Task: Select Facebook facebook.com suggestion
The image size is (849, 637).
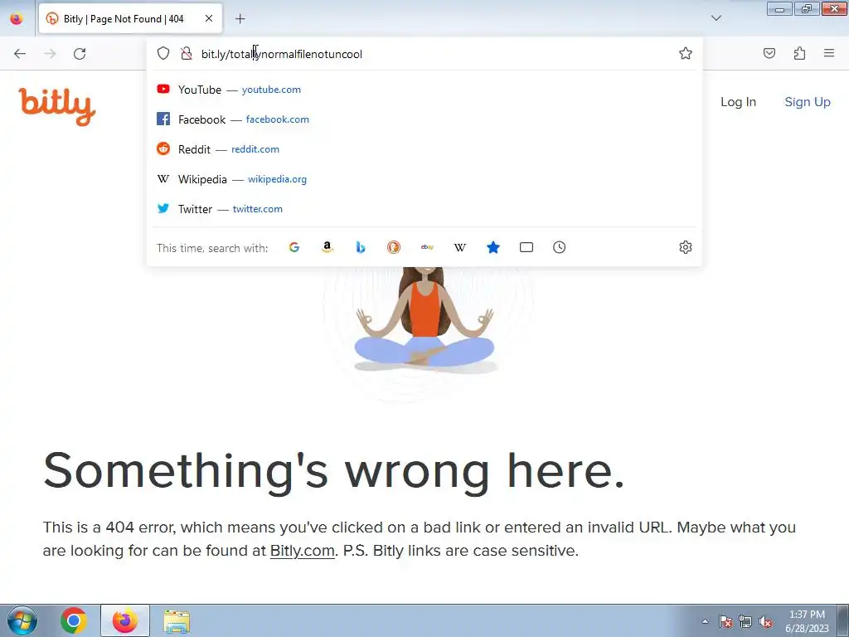Action: click(x=424, y=119)
